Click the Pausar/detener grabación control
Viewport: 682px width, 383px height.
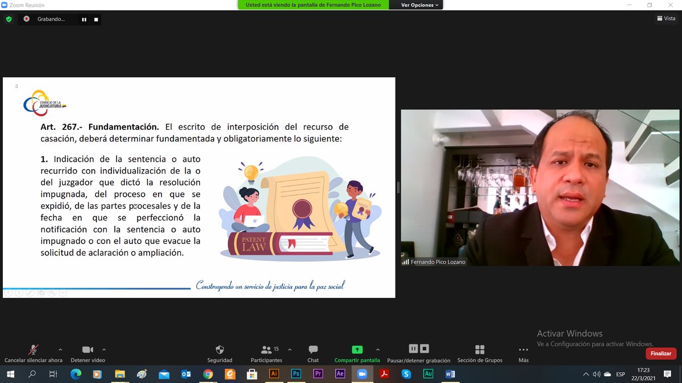419,353
